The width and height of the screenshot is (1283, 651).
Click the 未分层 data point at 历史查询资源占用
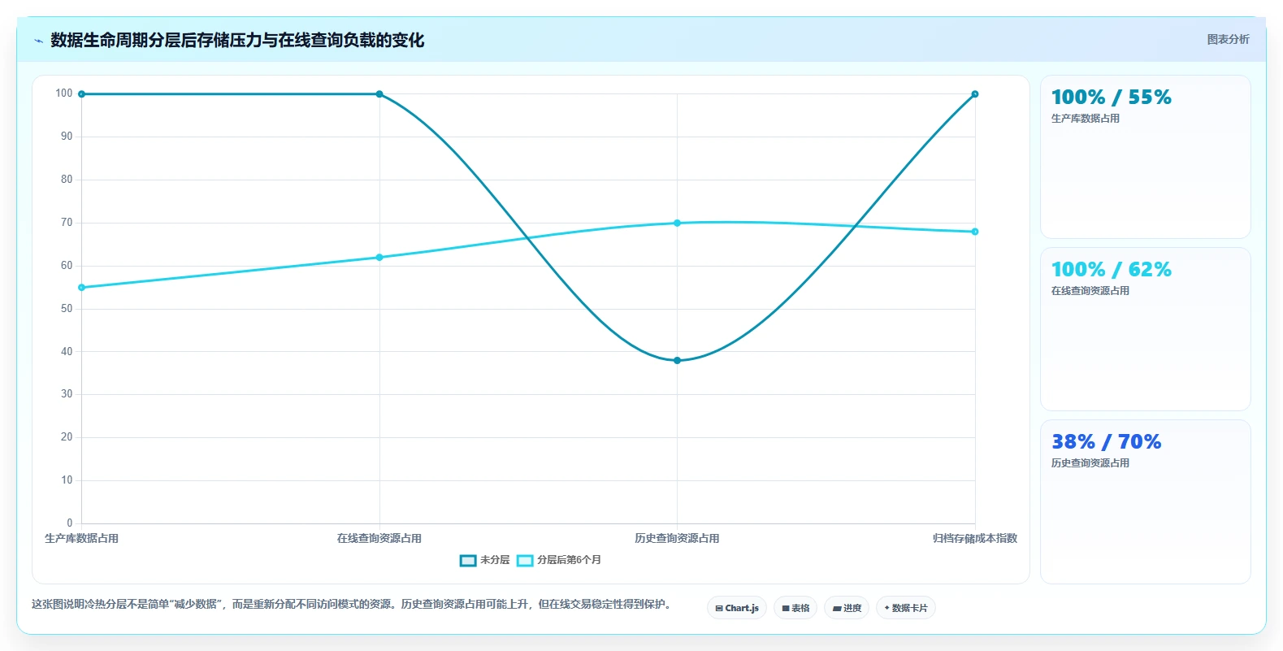tap(677, 360)
